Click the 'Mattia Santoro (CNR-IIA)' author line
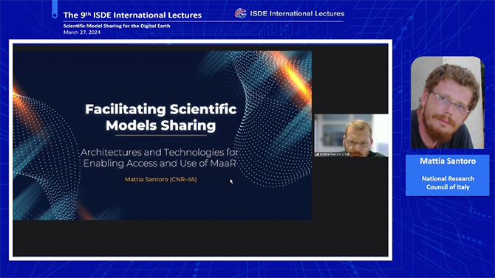 (160, 179)
